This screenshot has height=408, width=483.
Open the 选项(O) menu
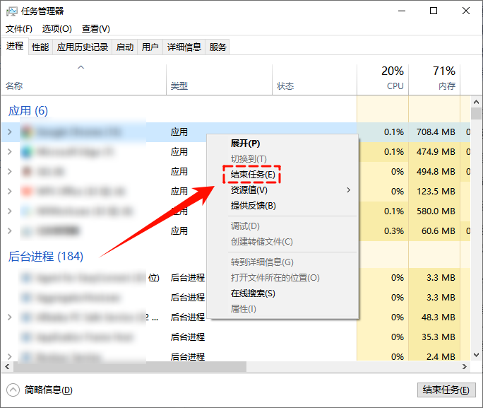tap(57, 29)
